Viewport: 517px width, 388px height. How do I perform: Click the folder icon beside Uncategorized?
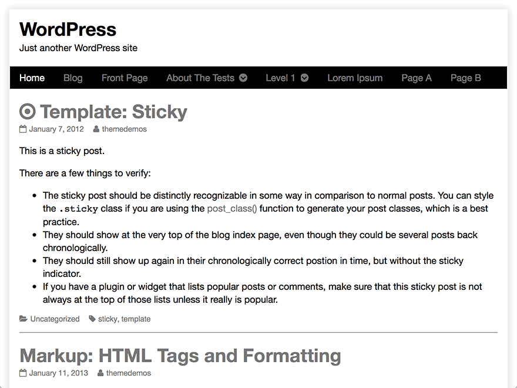click(x=23, y=319)
